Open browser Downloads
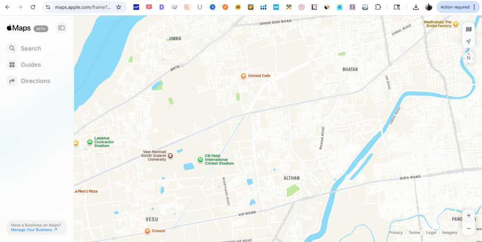Screen dimensions: 482x242 tap(416, 7)
